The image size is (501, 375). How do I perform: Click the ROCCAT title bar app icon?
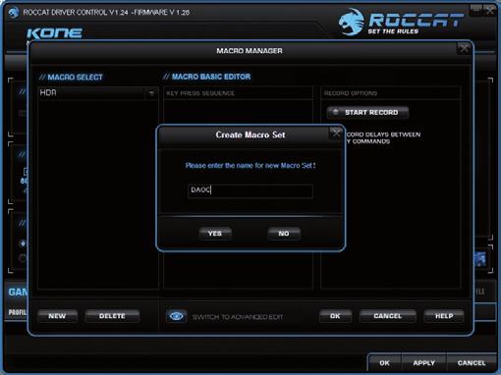(x=14, y=13)
